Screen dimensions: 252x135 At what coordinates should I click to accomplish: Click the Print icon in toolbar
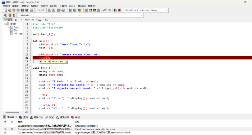click(x=32, y=10)
